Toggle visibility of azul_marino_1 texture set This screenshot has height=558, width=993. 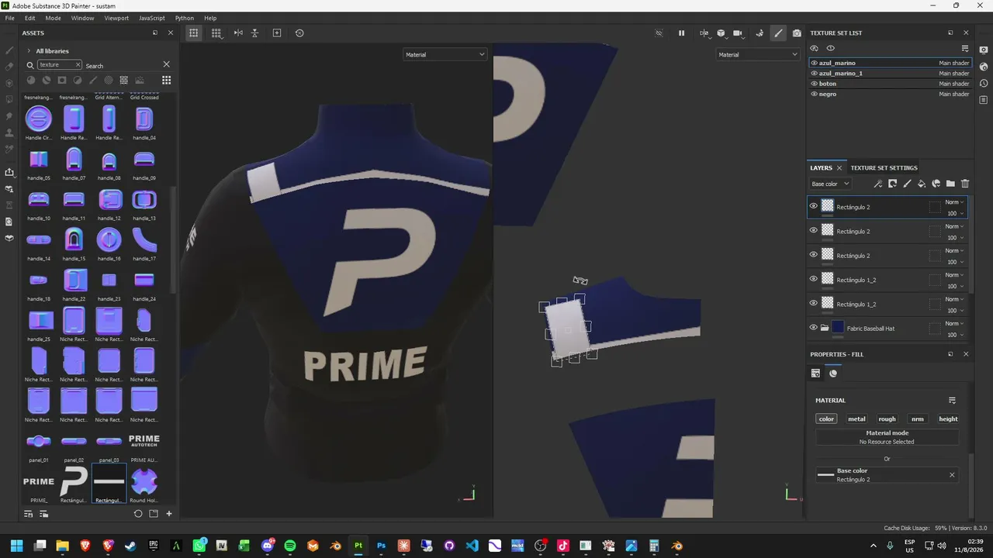(814, 73)
